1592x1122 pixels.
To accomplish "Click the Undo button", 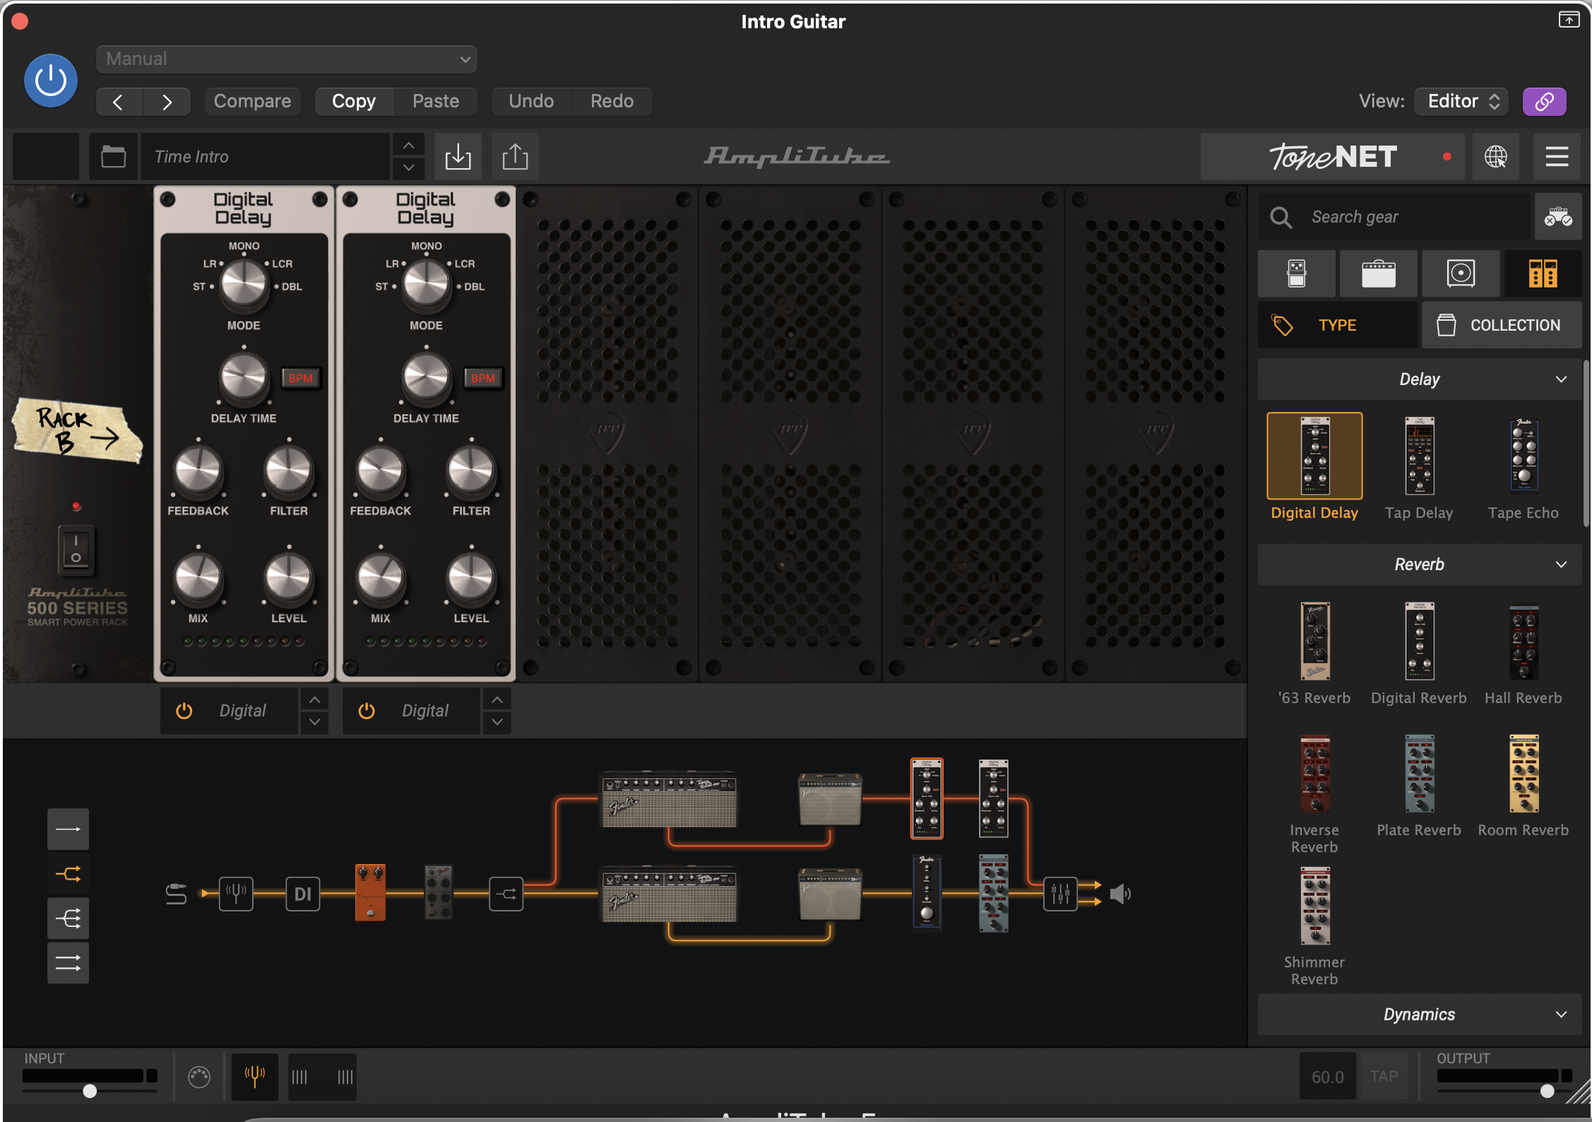I will [531, 102].
